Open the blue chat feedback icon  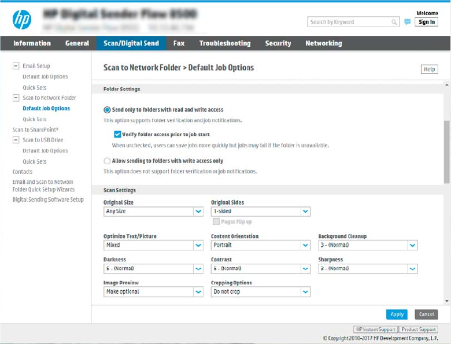(407, 21)
